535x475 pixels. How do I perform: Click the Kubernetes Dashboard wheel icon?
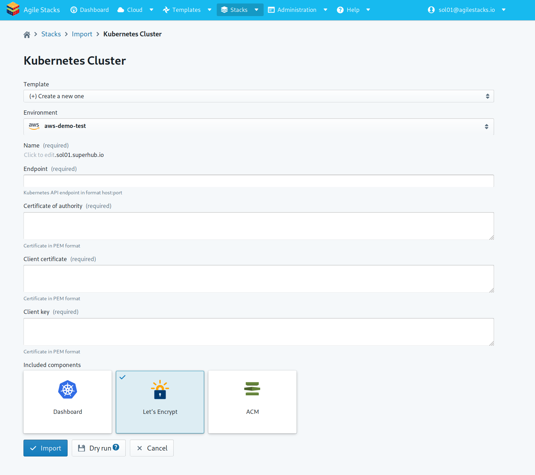click(x=68, y=389)
